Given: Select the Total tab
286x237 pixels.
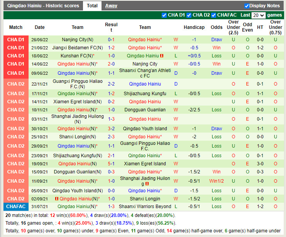Looking at the screenshot, I should click(92, 6).
